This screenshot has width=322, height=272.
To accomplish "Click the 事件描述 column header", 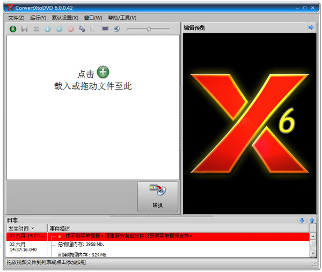I will click(179, 229).
